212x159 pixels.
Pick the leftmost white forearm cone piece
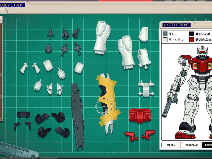tap(24, 68)
